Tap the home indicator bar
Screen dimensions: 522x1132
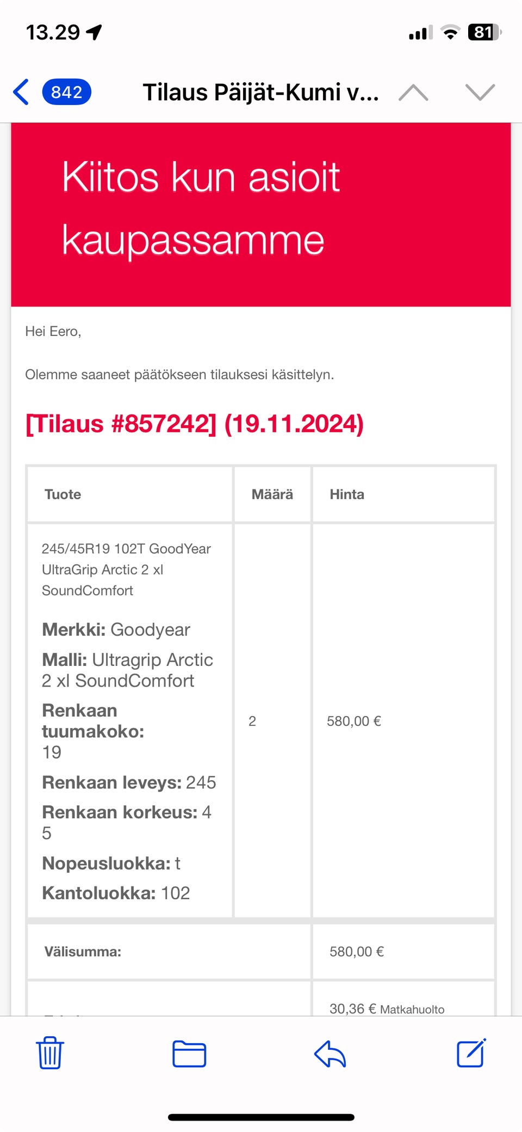click(x=261, y=1117)
